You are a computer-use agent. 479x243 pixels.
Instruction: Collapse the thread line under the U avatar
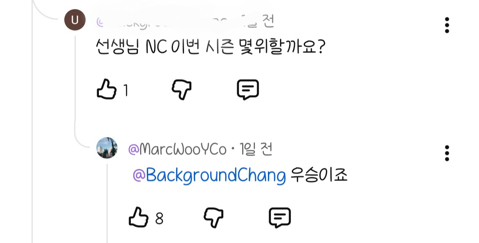[75, 82]
